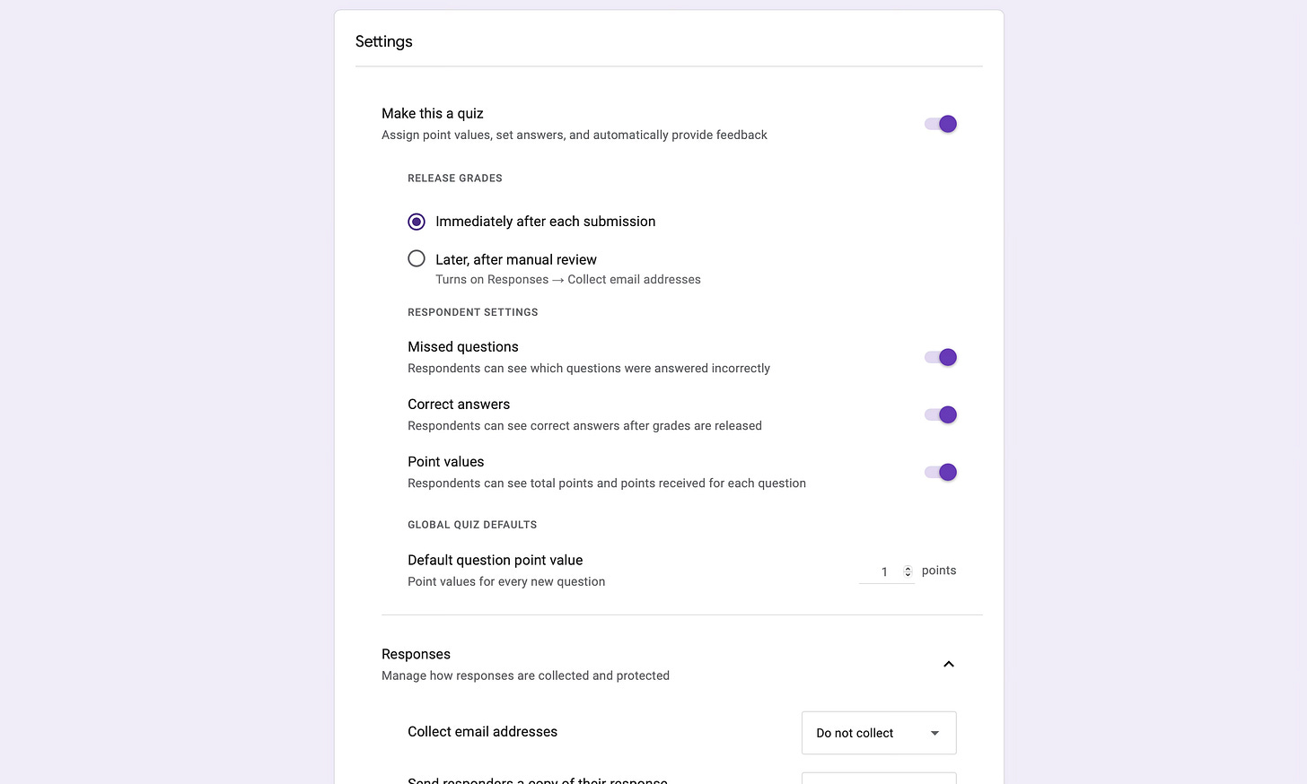
Task: Turn off the Correct answers switch
Action: [941, 414]
